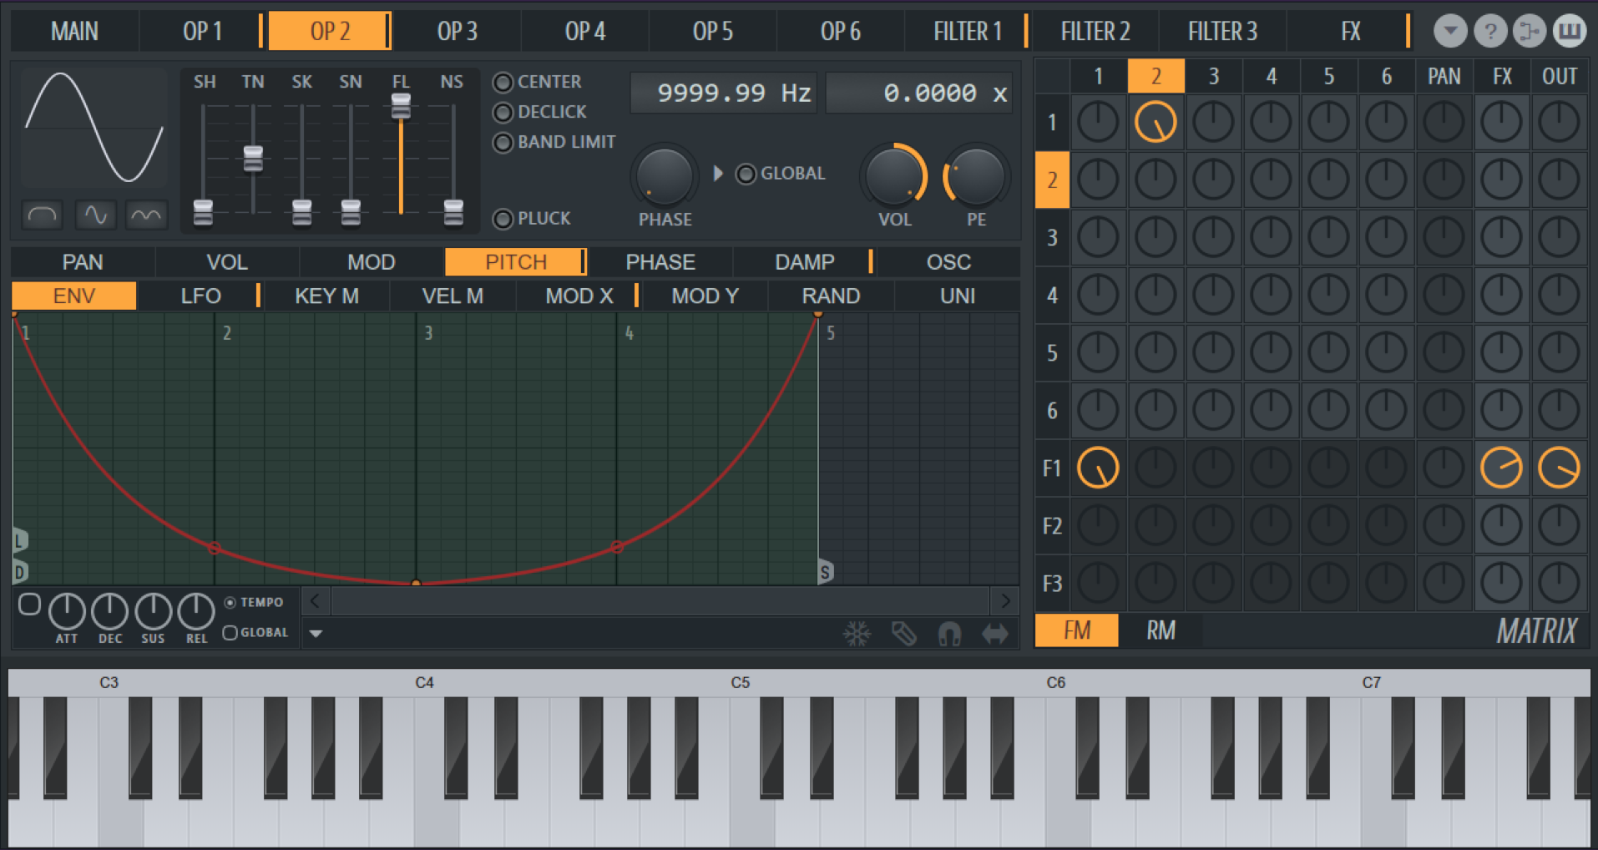Click the matrix FX knob in row F3
The height and width of the screenshot is (850, 1598).
click(1501, 583)
